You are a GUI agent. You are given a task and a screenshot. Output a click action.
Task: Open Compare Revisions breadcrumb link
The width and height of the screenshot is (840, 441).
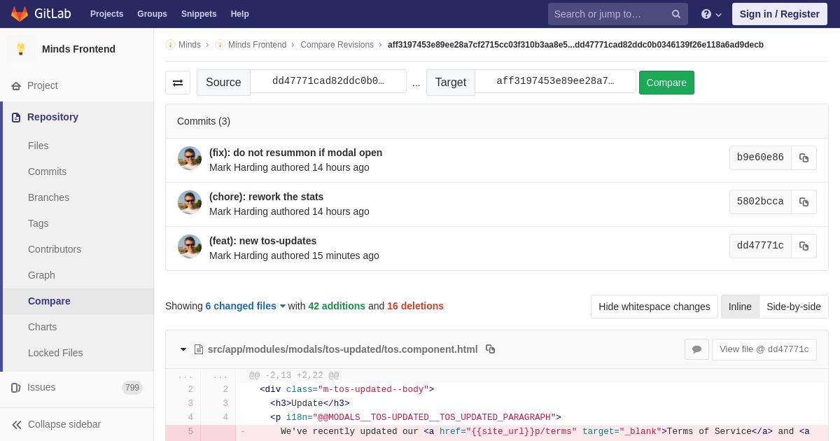337,45
